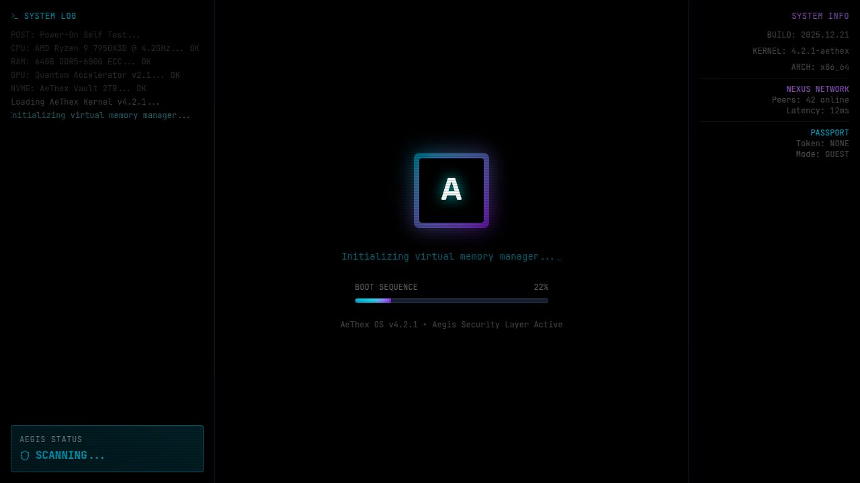The image size is (860, 483).
Task: Click the AeThex 'A' logo icon
Action: tap(451, 191)
